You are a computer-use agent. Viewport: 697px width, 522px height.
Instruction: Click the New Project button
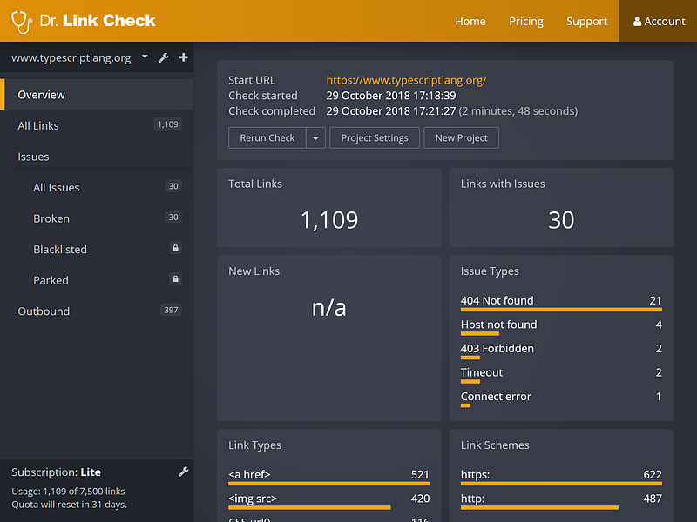point(461,138)
